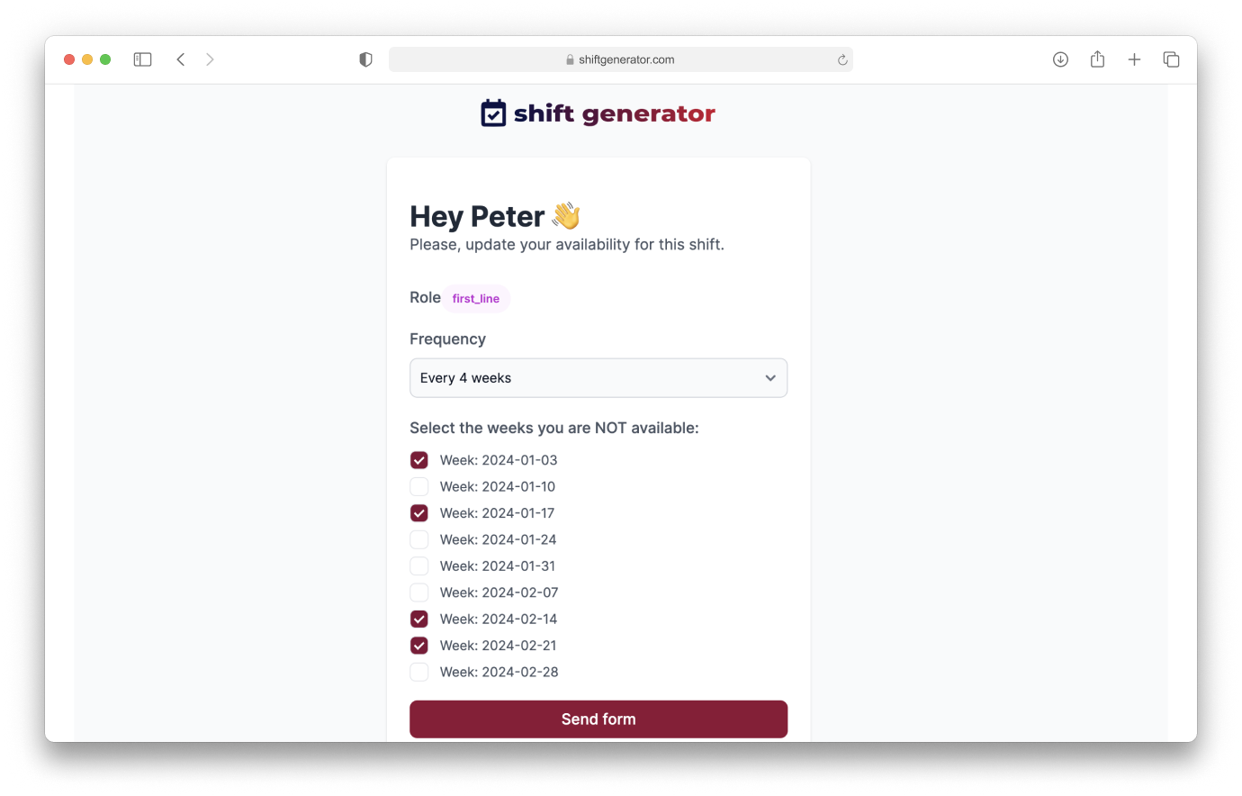The image size is (1242, 796).
Task: Click the shift generator calendar logo icon
Action: click(x=493, y=113)
